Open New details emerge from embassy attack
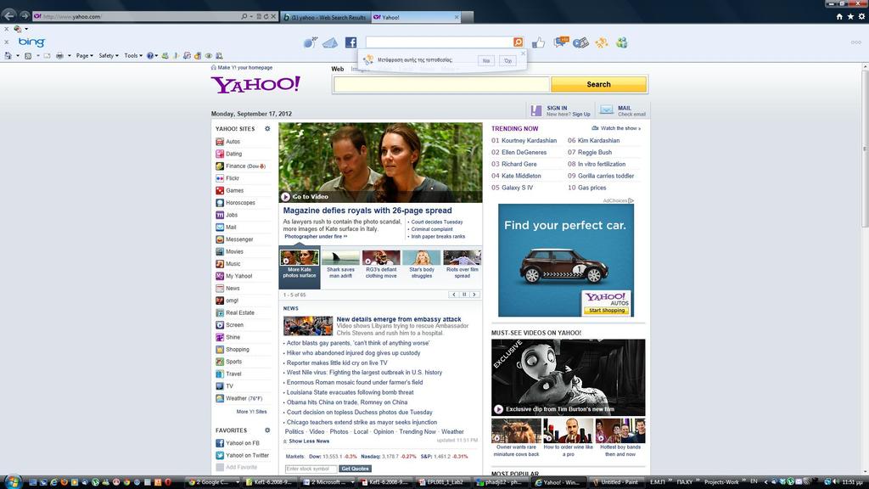869x489 pixels. 399,319
